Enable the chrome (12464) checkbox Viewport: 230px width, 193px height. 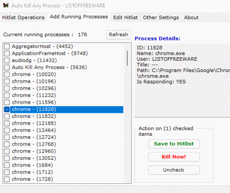[7, 130]
